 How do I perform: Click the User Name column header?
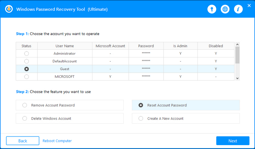[65, 46]
